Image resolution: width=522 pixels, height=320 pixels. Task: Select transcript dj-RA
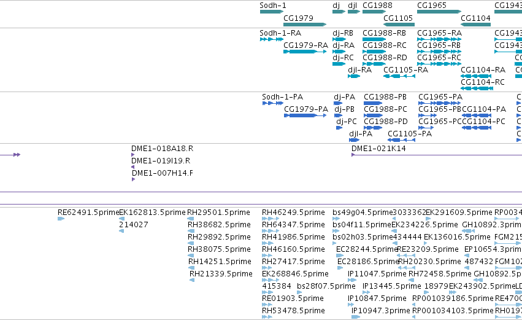coord(339,52)
